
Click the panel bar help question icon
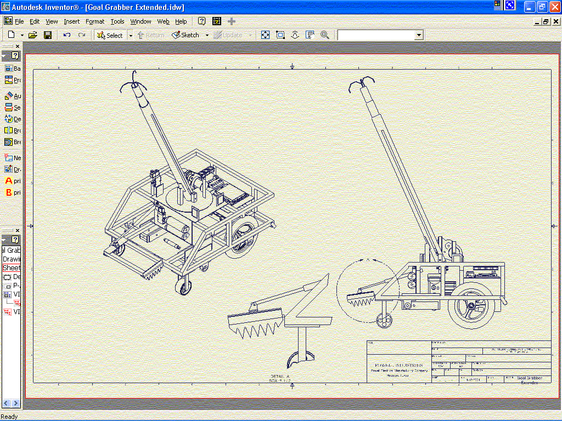point(15,55)
